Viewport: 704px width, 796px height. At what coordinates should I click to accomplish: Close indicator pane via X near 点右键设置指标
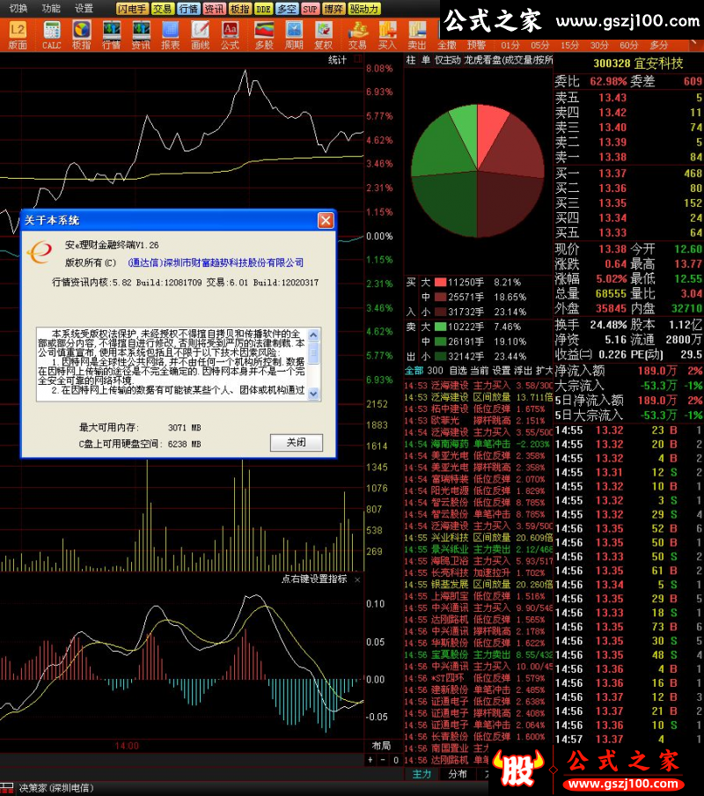pyautogui.click(x=357, y=579)
